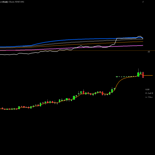Click the green dashed horizontal level line

[126, 77]
